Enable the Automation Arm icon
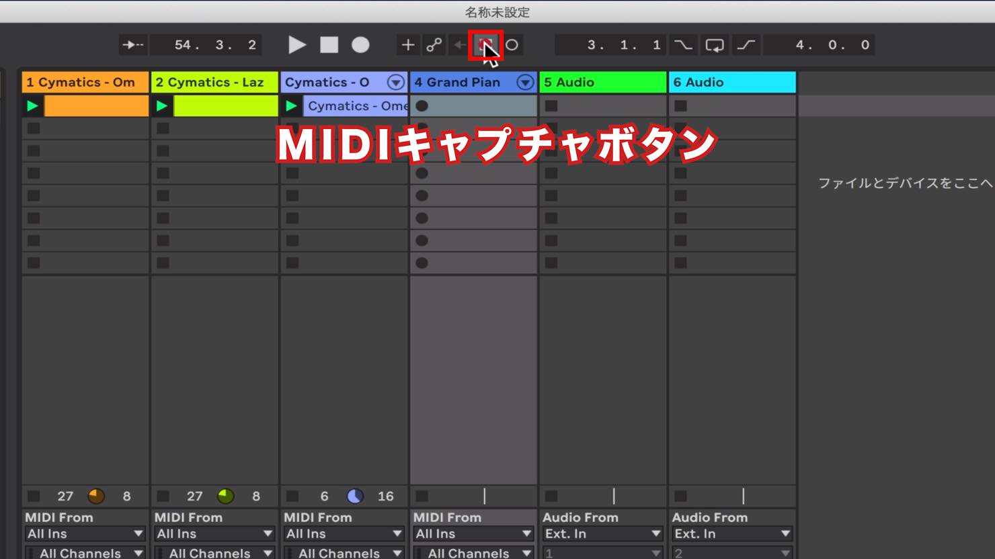 point(434,45)
